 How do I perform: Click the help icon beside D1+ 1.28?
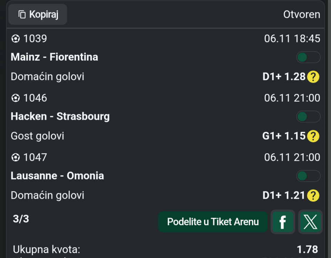coord(313,76)
